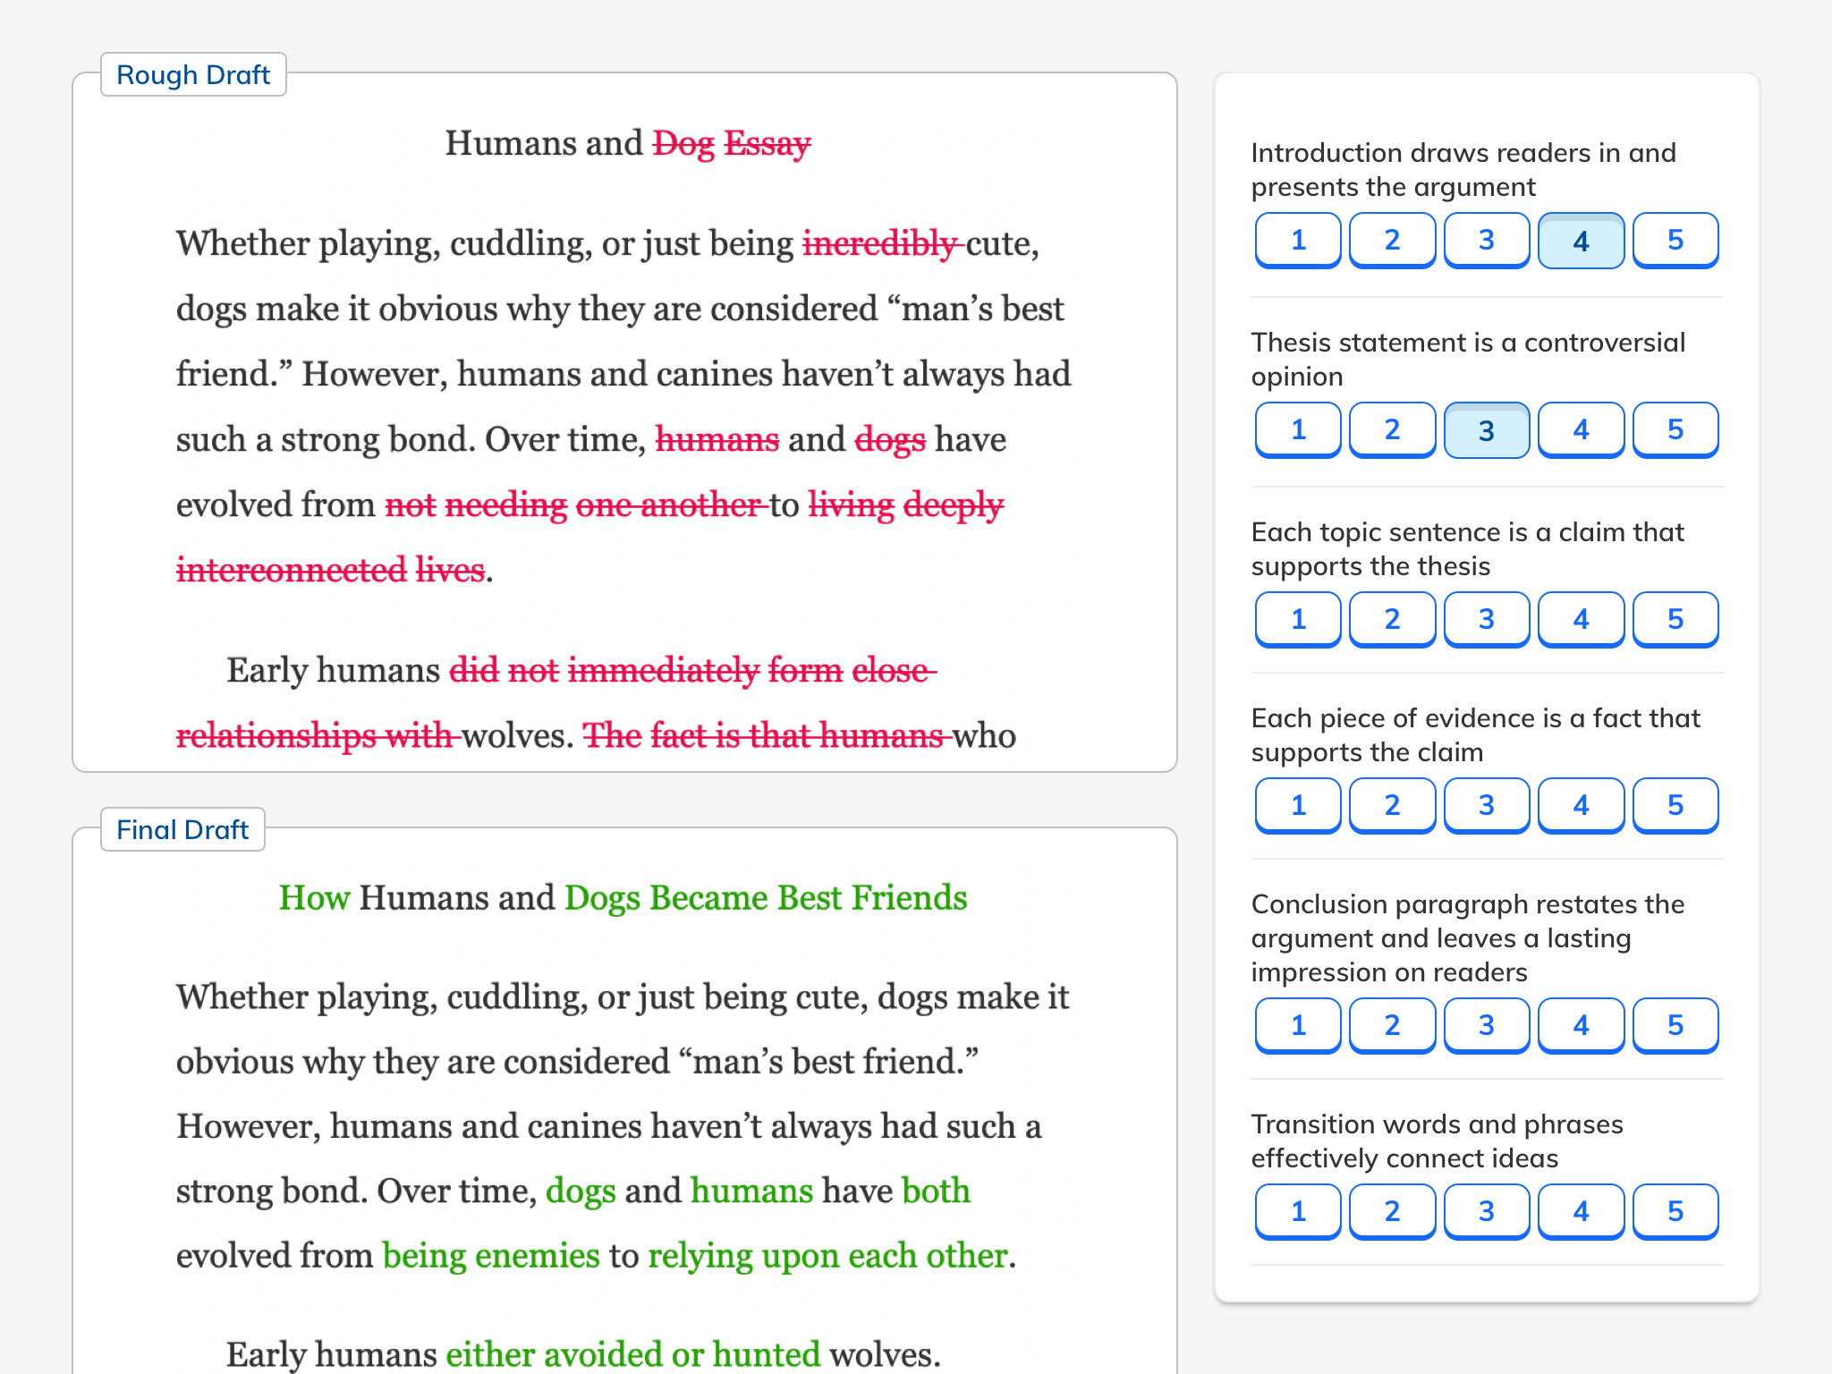The height and width of the screenshot is (1374, 1832).
Task: Select score 4 for Thesis statement criterion
Action: [1581, 429]
